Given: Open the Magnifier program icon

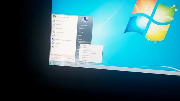Looking at the screenshot, I should [53, 43].
